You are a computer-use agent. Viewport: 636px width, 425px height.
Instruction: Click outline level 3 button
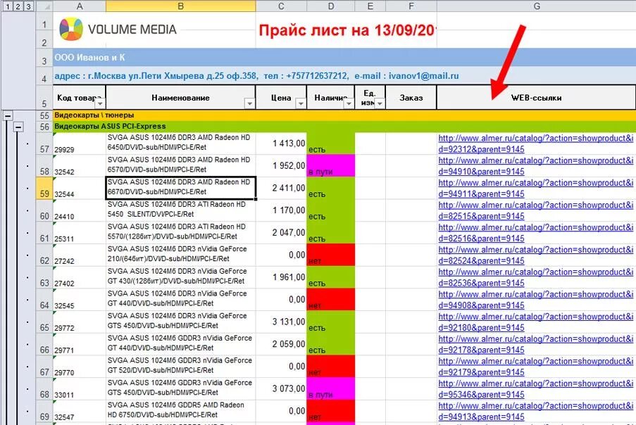tap(28, 6)
